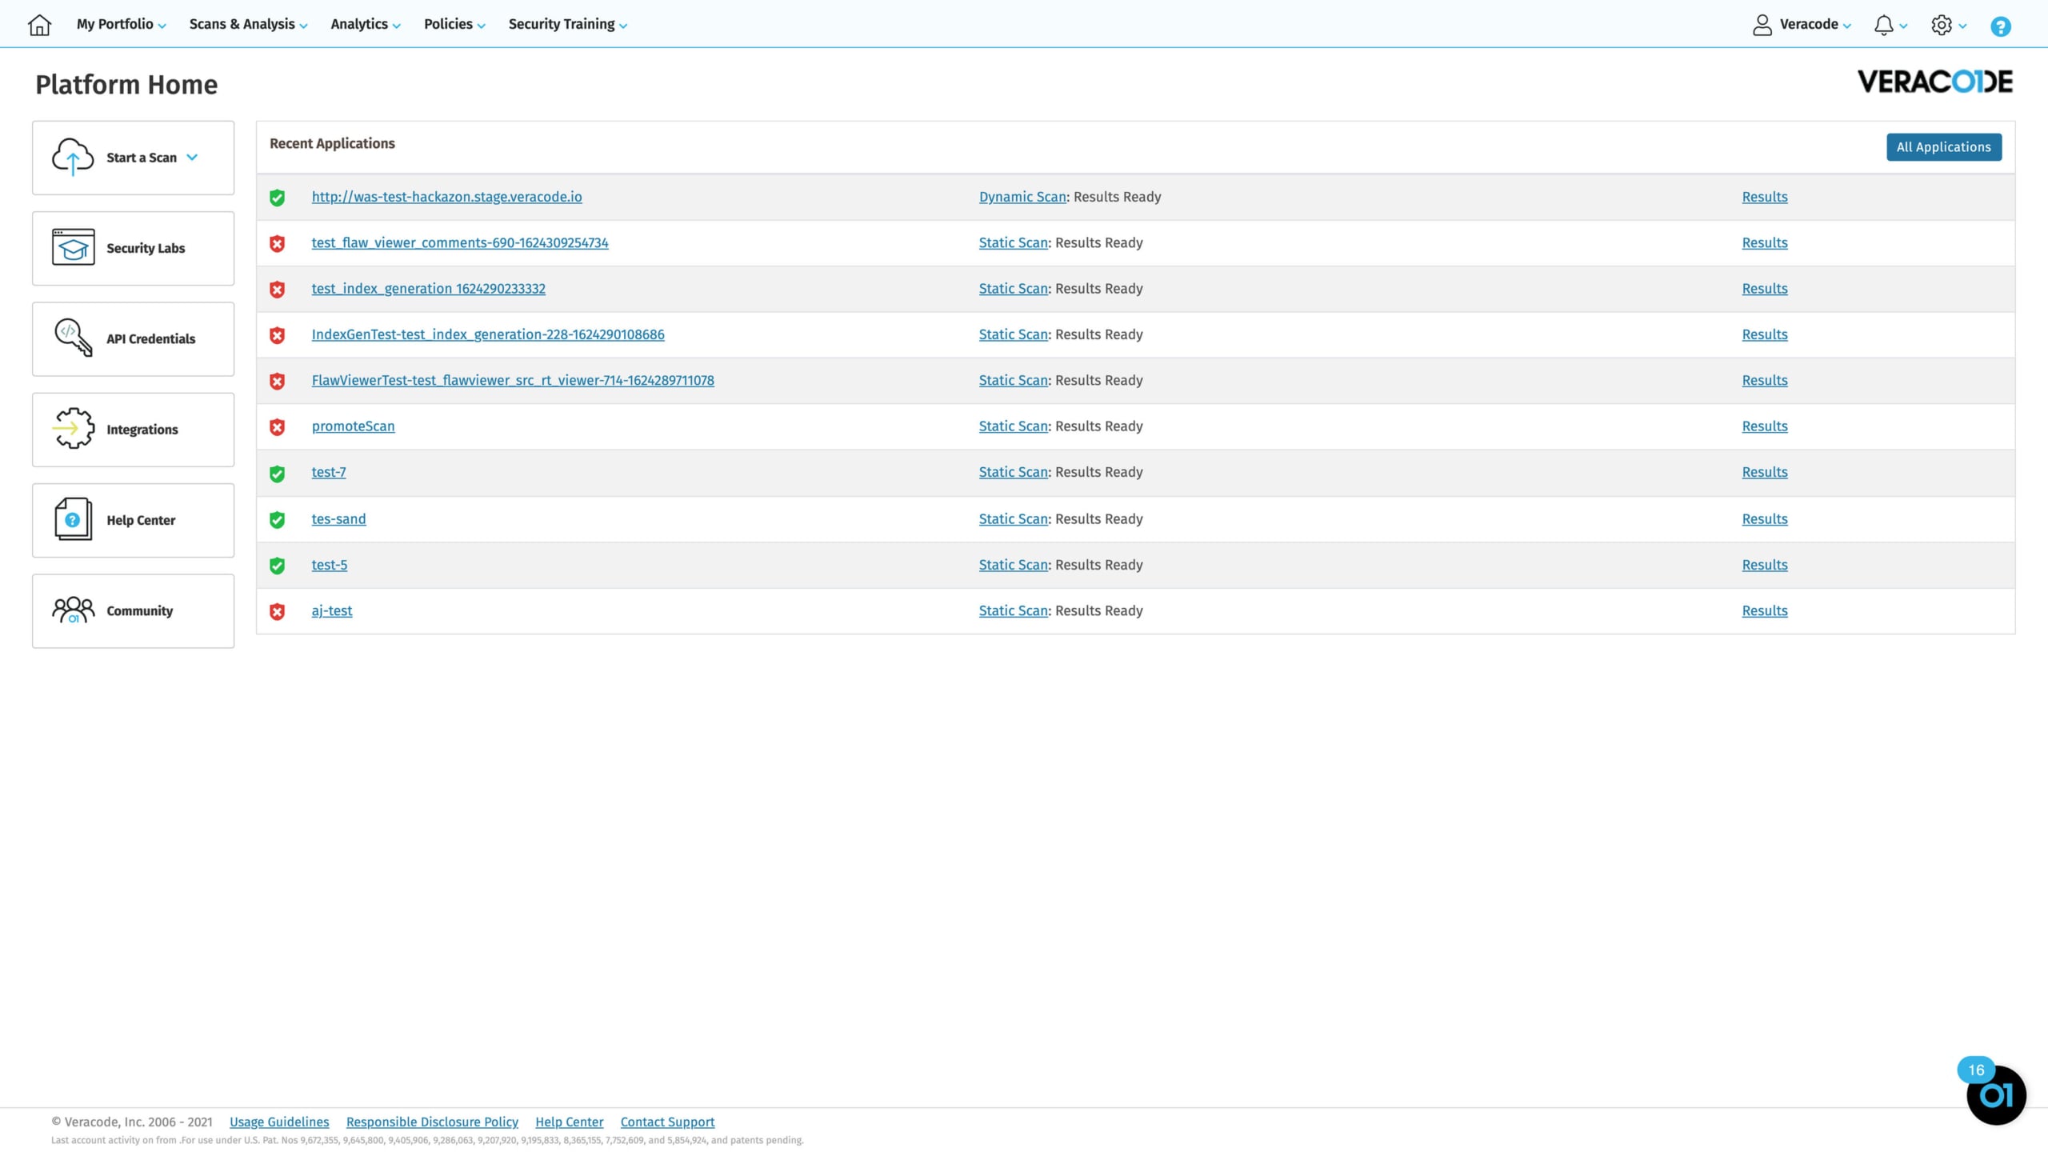Open the Security Labs tile label
This screenshot has width=2048, height=1152.
click(146, 248)
